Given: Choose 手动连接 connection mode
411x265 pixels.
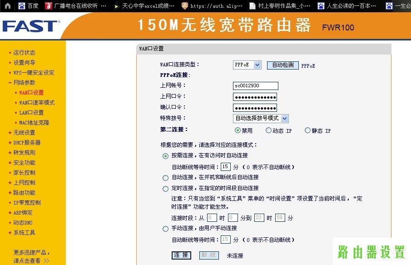Looking at the screenshot, I should pyautogui.click(x=165, y=229).
